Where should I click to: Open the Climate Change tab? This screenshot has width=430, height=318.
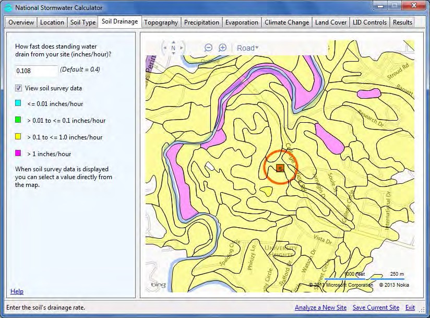tap(287, 22)
